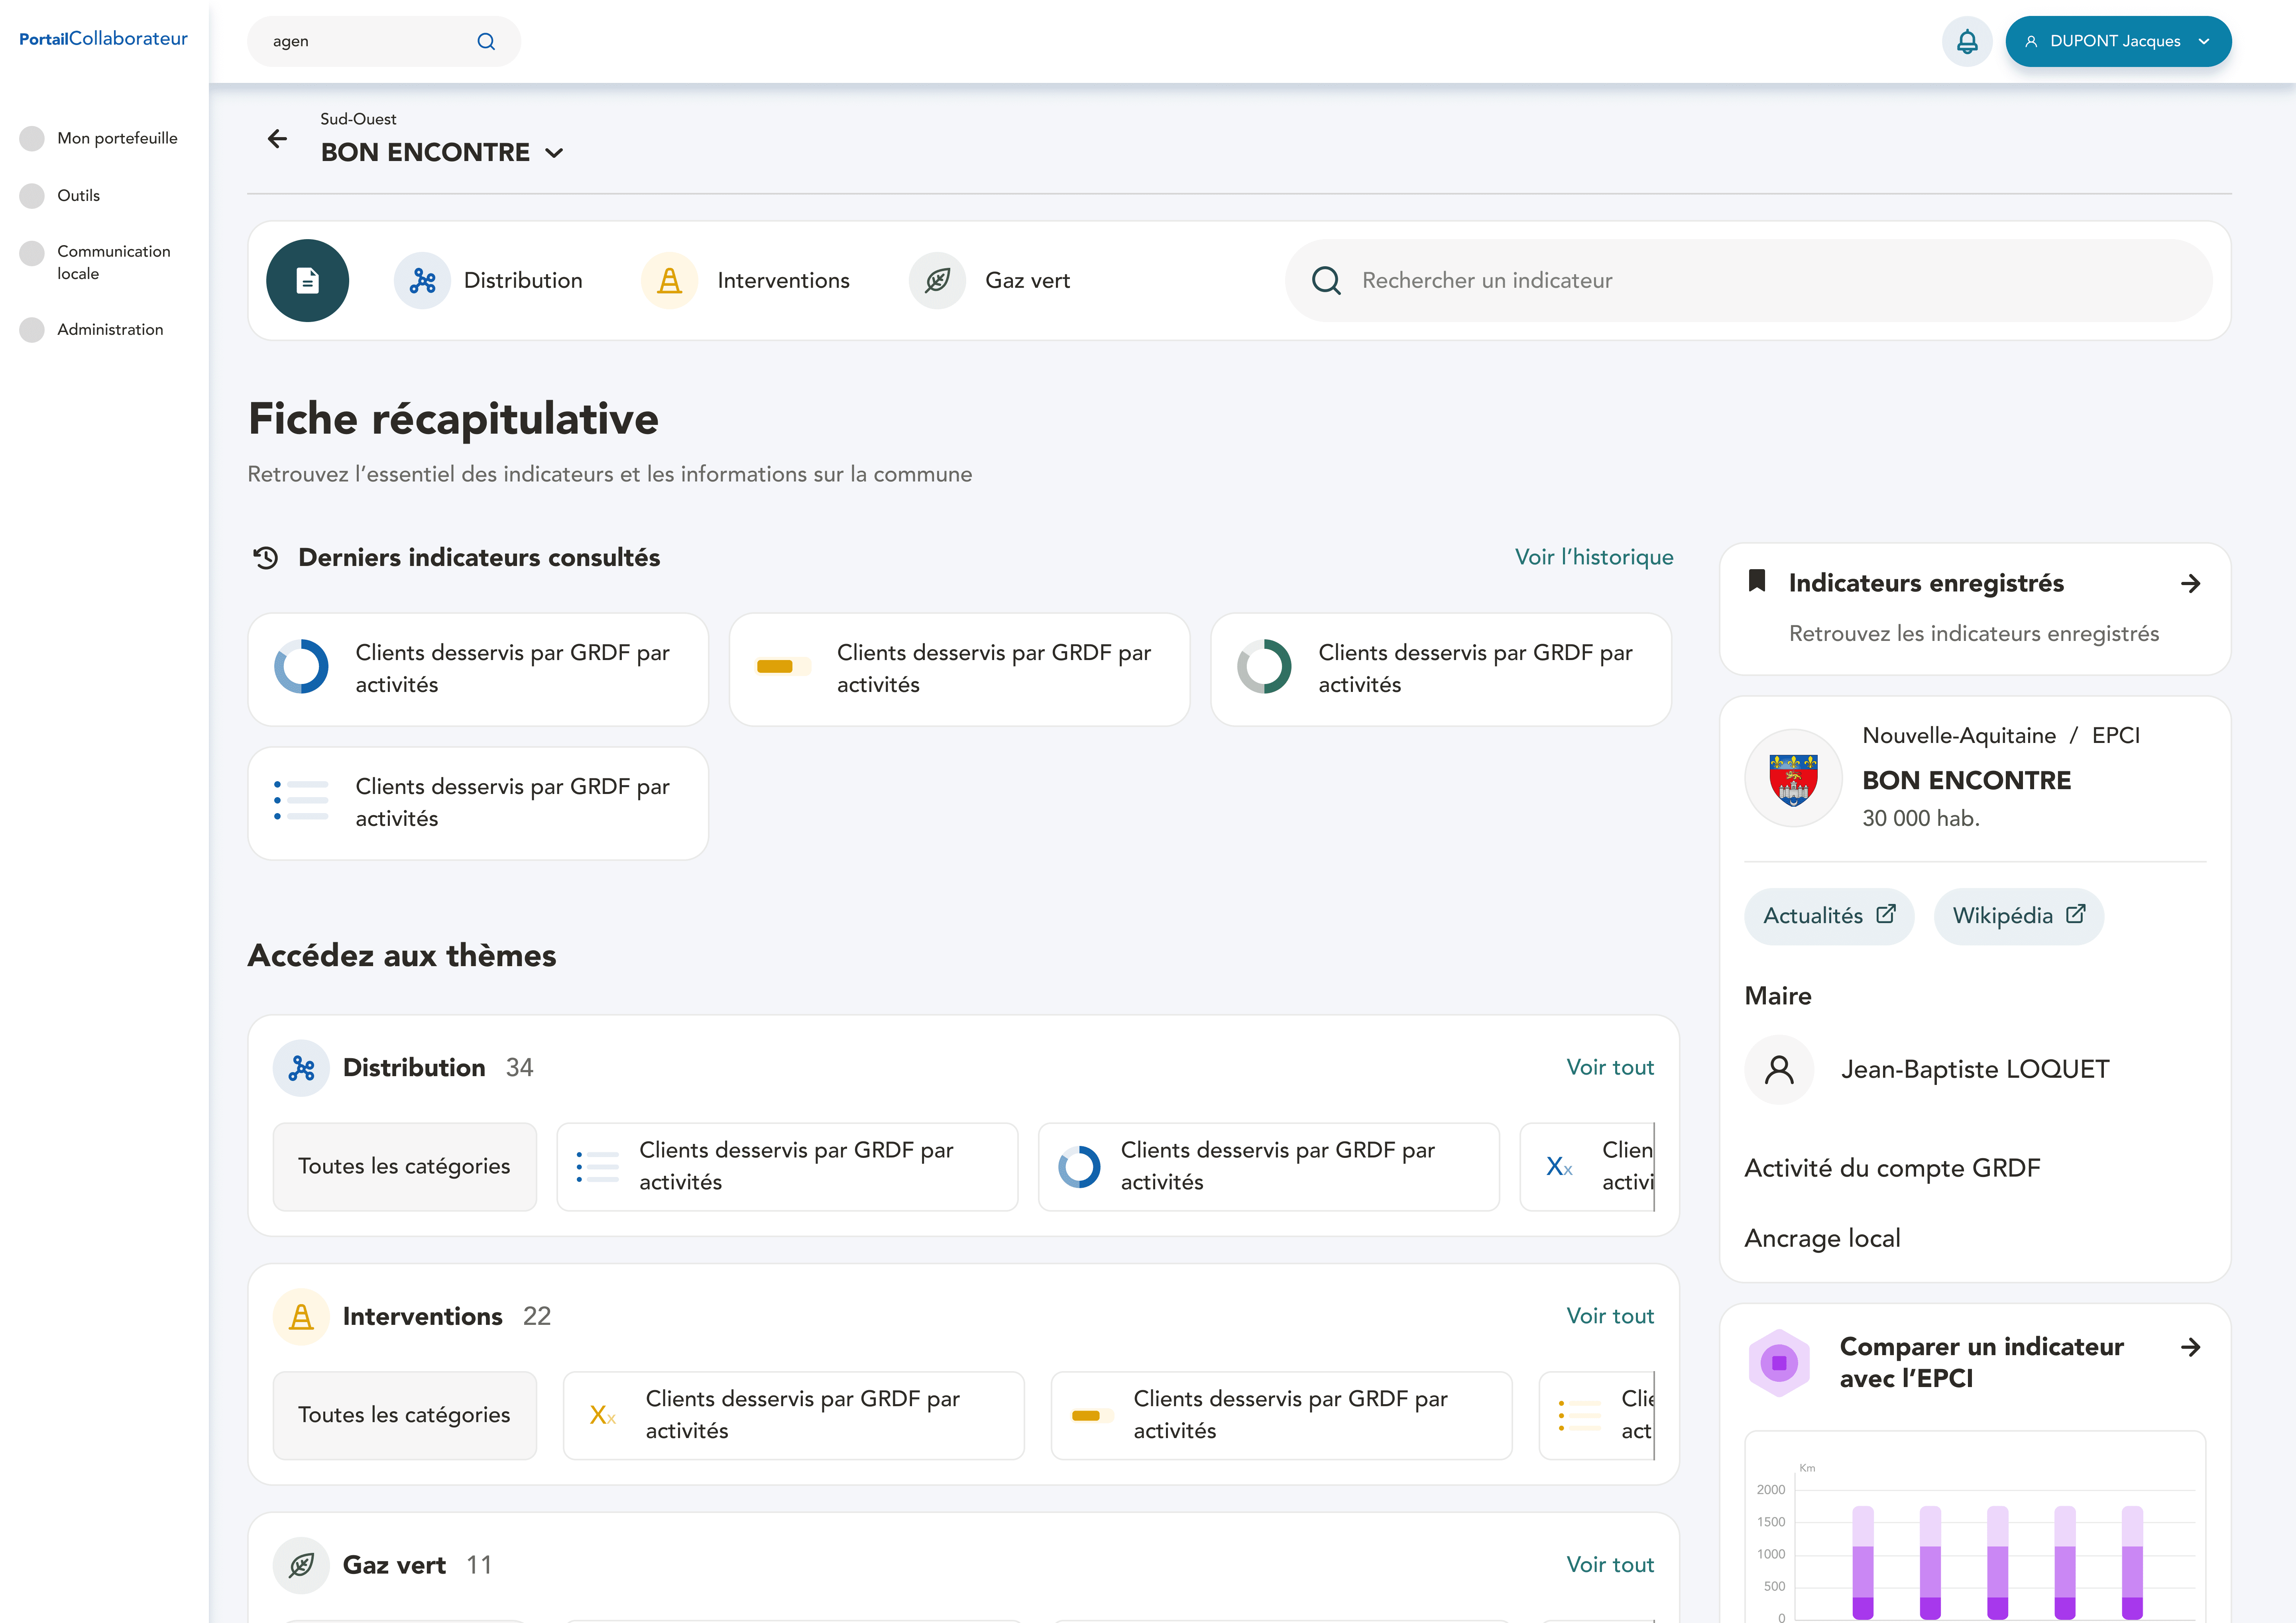Open saved indicators via bookmark icon

pos(1756,581)
